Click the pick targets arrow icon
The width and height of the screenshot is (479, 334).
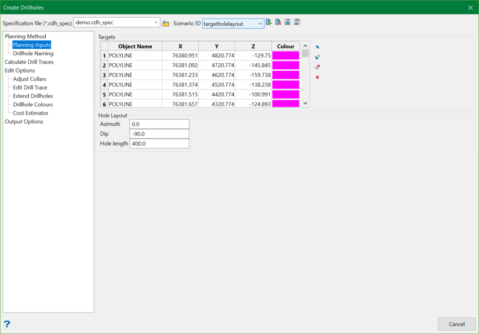pyautogui.click(x=317, y=47)
